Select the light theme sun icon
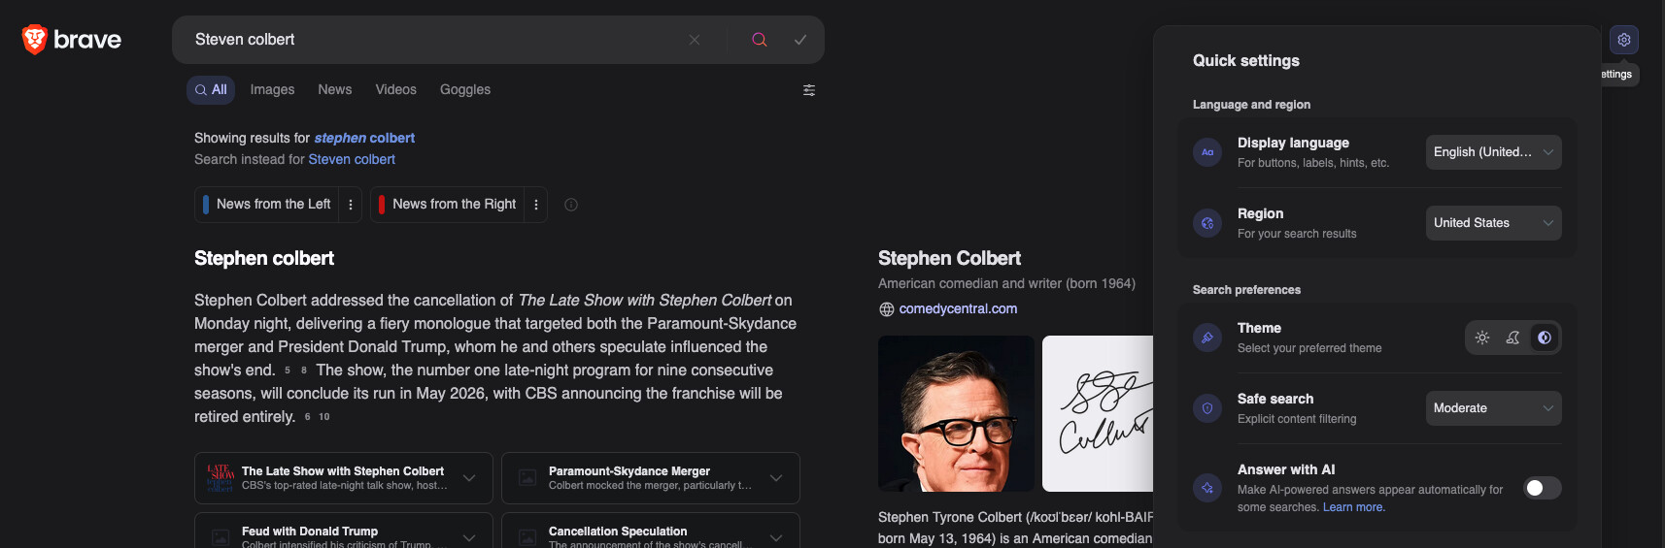 [x=1482, y=338]
